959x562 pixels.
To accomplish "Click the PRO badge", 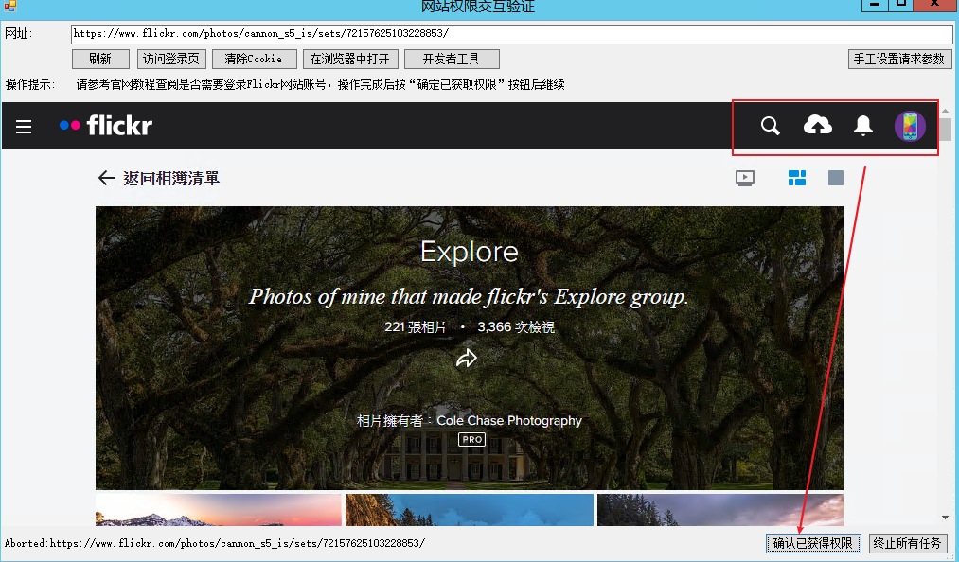I will click(x=471, y=439).
